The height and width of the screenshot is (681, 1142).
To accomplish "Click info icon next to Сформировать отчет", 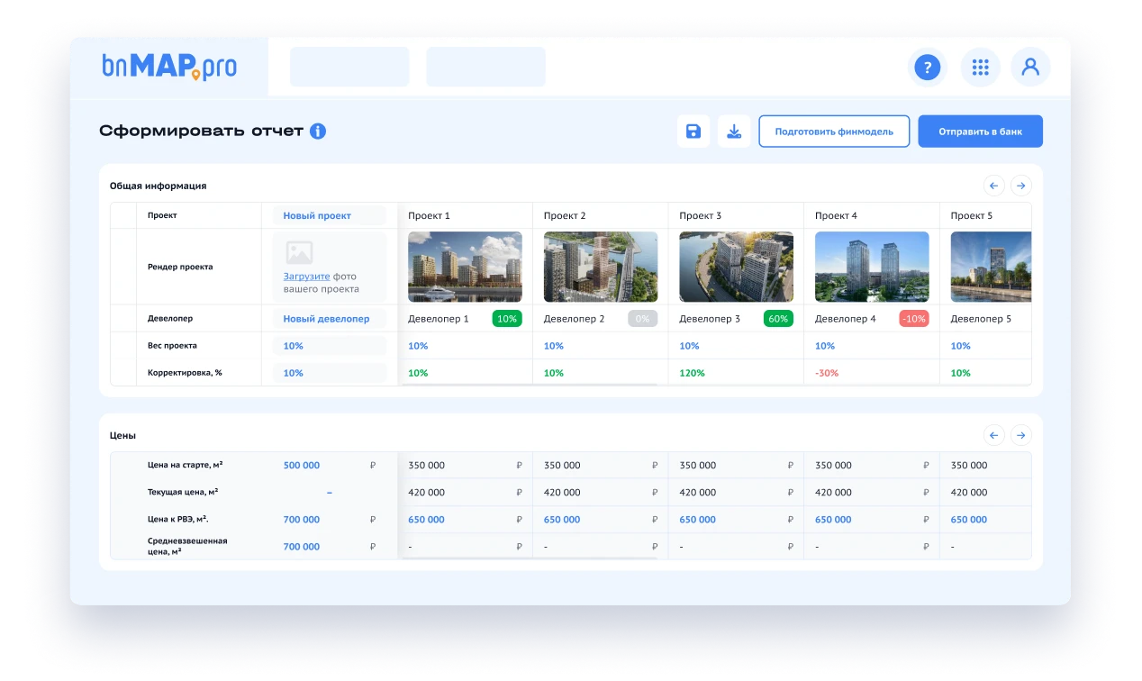I will coord(318,132).
